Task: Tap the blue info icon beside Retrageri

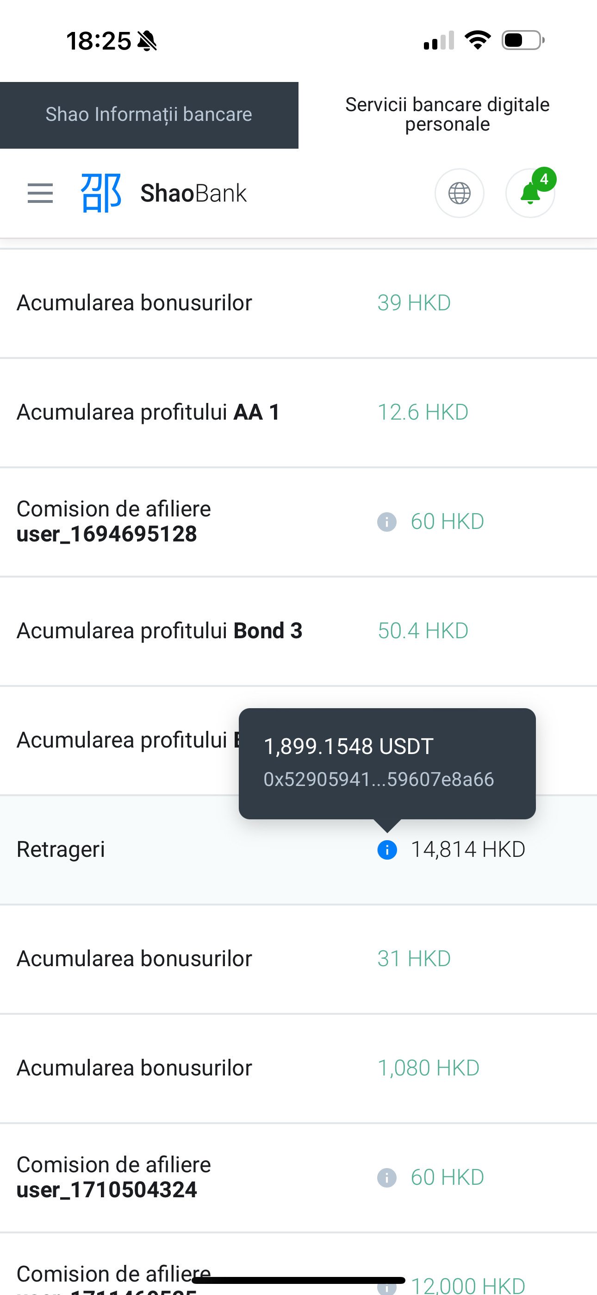Action: (x=387, y=849)
